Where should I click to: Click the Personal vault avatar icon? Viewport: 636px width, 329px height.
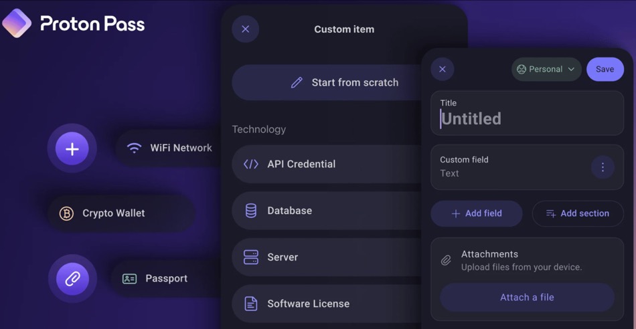522,70
